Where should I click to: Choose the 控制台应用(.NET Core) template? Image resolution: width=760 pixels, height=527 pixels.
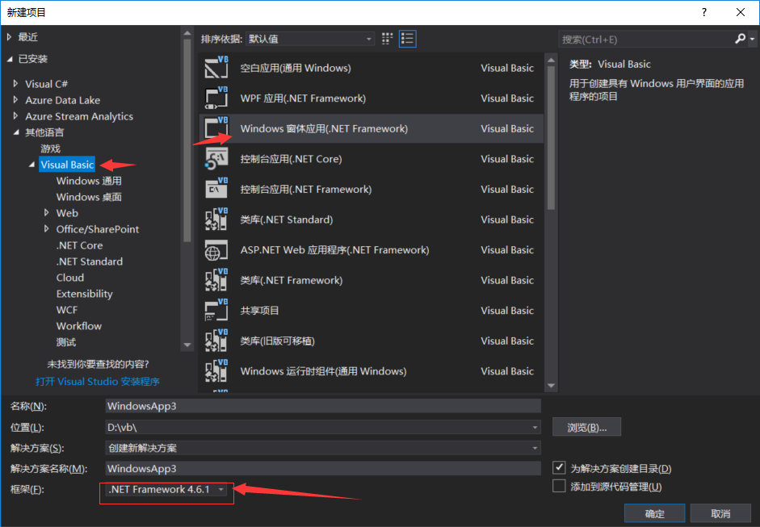click(323, 158)
